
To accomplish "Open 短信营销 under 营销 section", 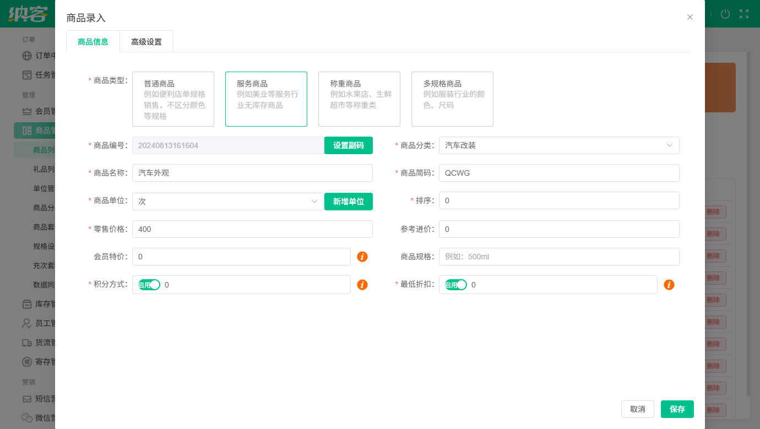I will point(33,398).
